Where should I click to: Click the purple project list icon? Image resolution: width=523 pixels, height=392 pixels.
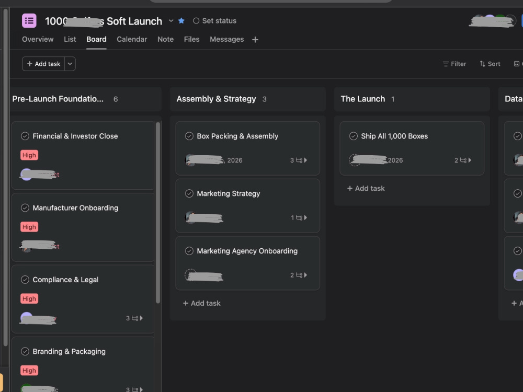pyautogui.click(x=29, y=21)
